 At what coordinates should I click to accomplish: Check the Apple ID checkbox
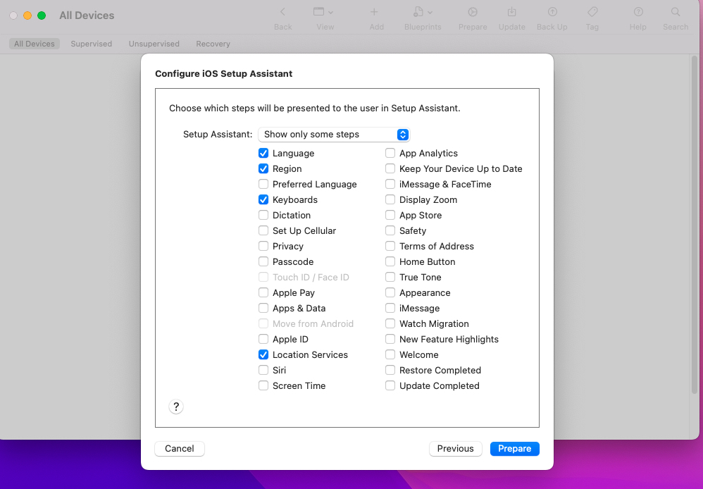(263, 339)
